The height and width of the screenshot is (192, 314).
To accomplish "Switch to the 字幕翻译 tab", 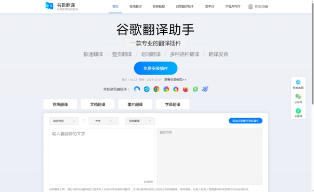I will (173, 105).
